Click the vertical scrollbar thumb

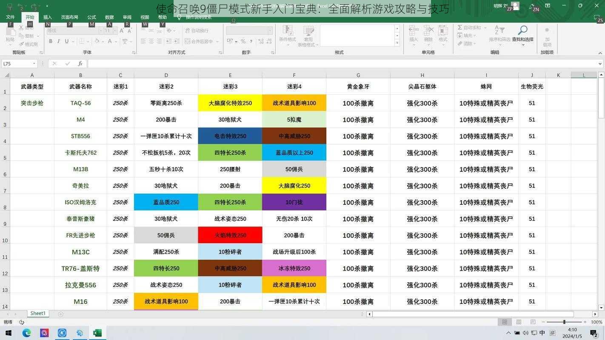pos(601,98)
